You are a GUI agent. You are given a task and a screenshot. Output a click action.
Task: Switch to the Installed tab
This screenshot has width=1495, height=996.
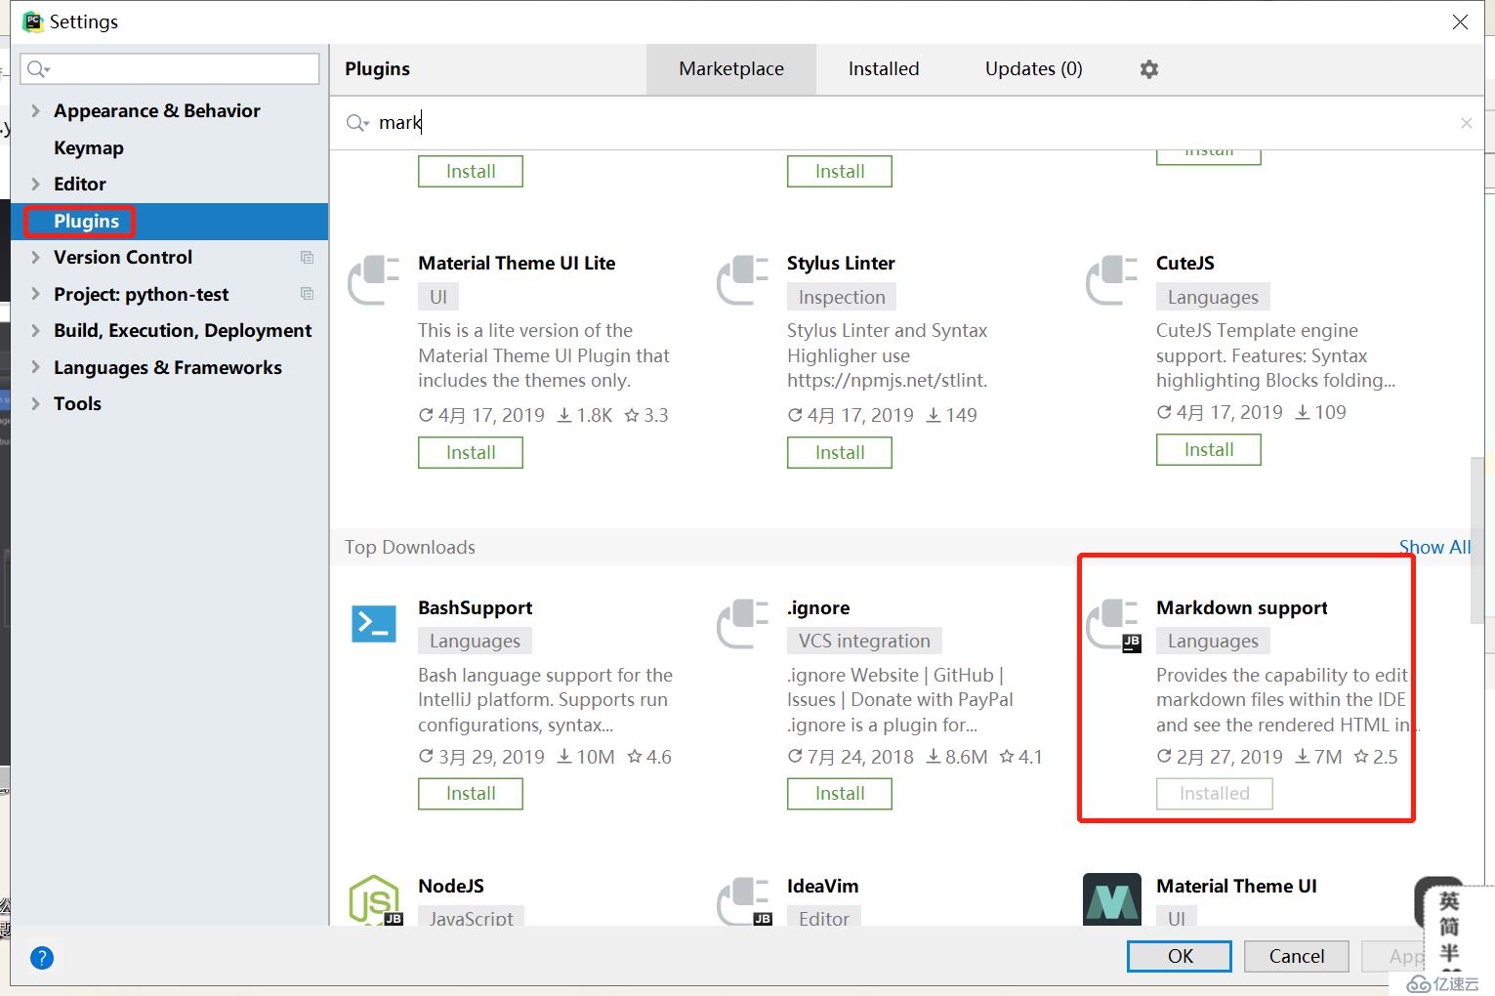tap(884, 69)
